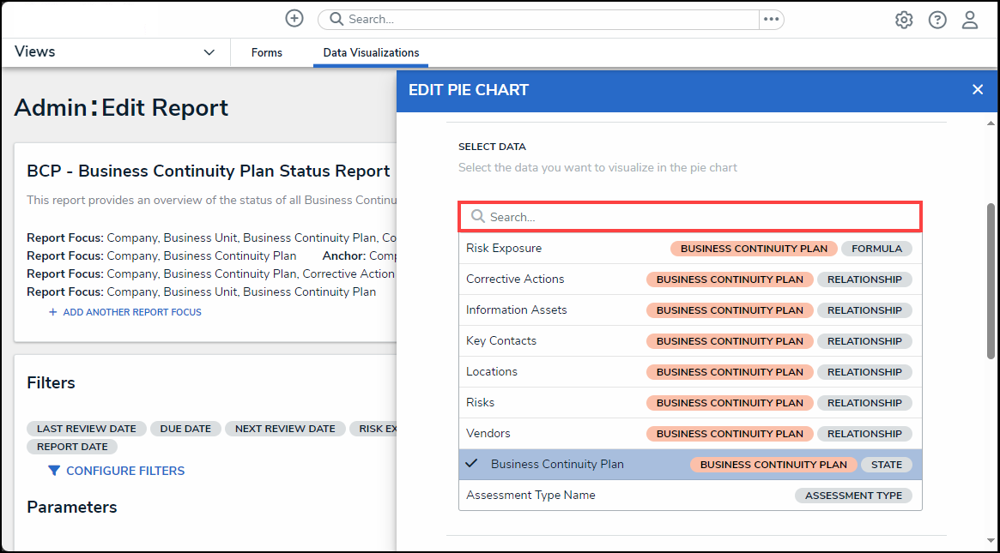1000x553 pixels.
Task: Close the Edit Pie Chart panel
Action: tap(978, 89)
